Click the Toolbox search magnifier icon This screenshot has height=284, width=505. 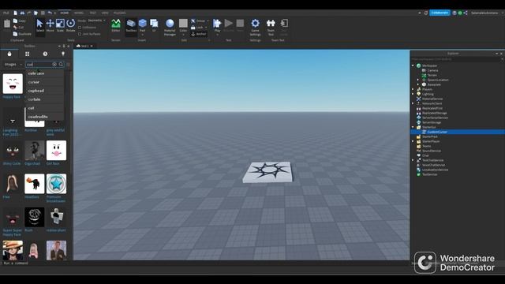[61, 64]
